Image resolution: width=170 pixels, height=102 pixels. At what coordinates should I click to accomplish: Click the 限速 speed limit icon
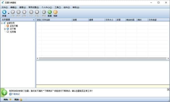[21, 99]
